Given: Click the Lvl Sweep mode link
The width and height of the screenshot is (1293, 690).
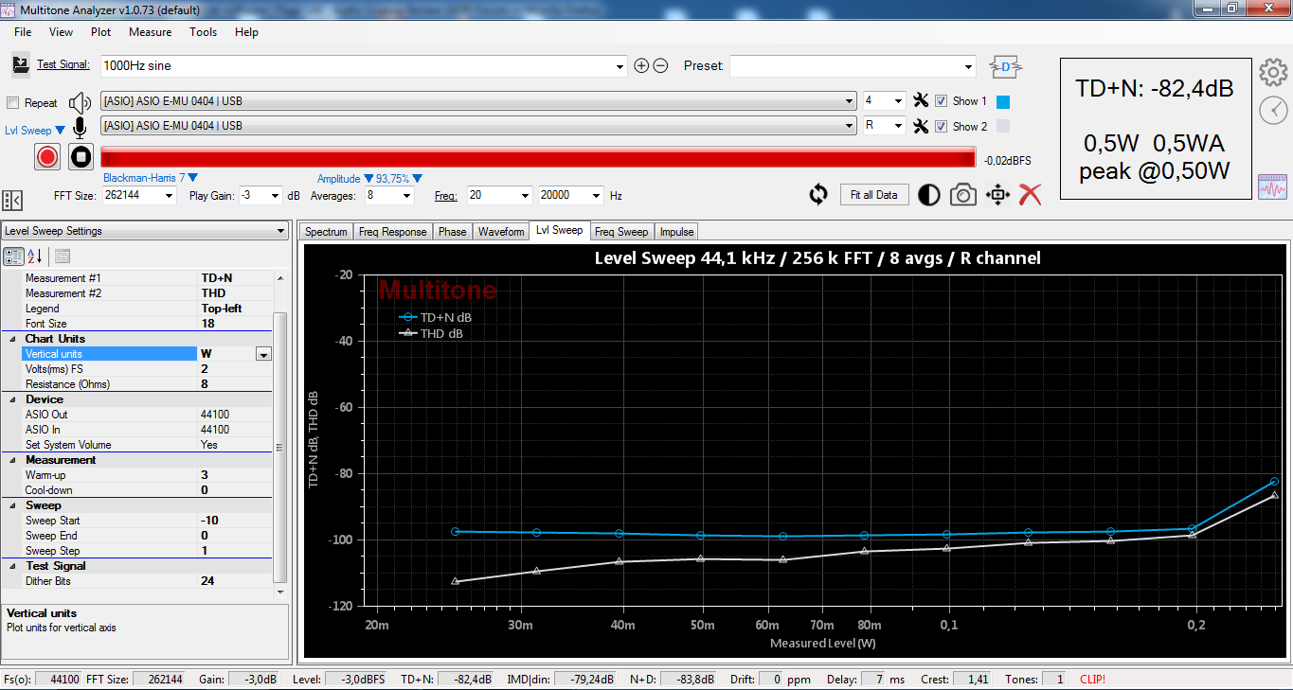Looking at the screenshot, I should pyautogui.click(x=35, y=131).
